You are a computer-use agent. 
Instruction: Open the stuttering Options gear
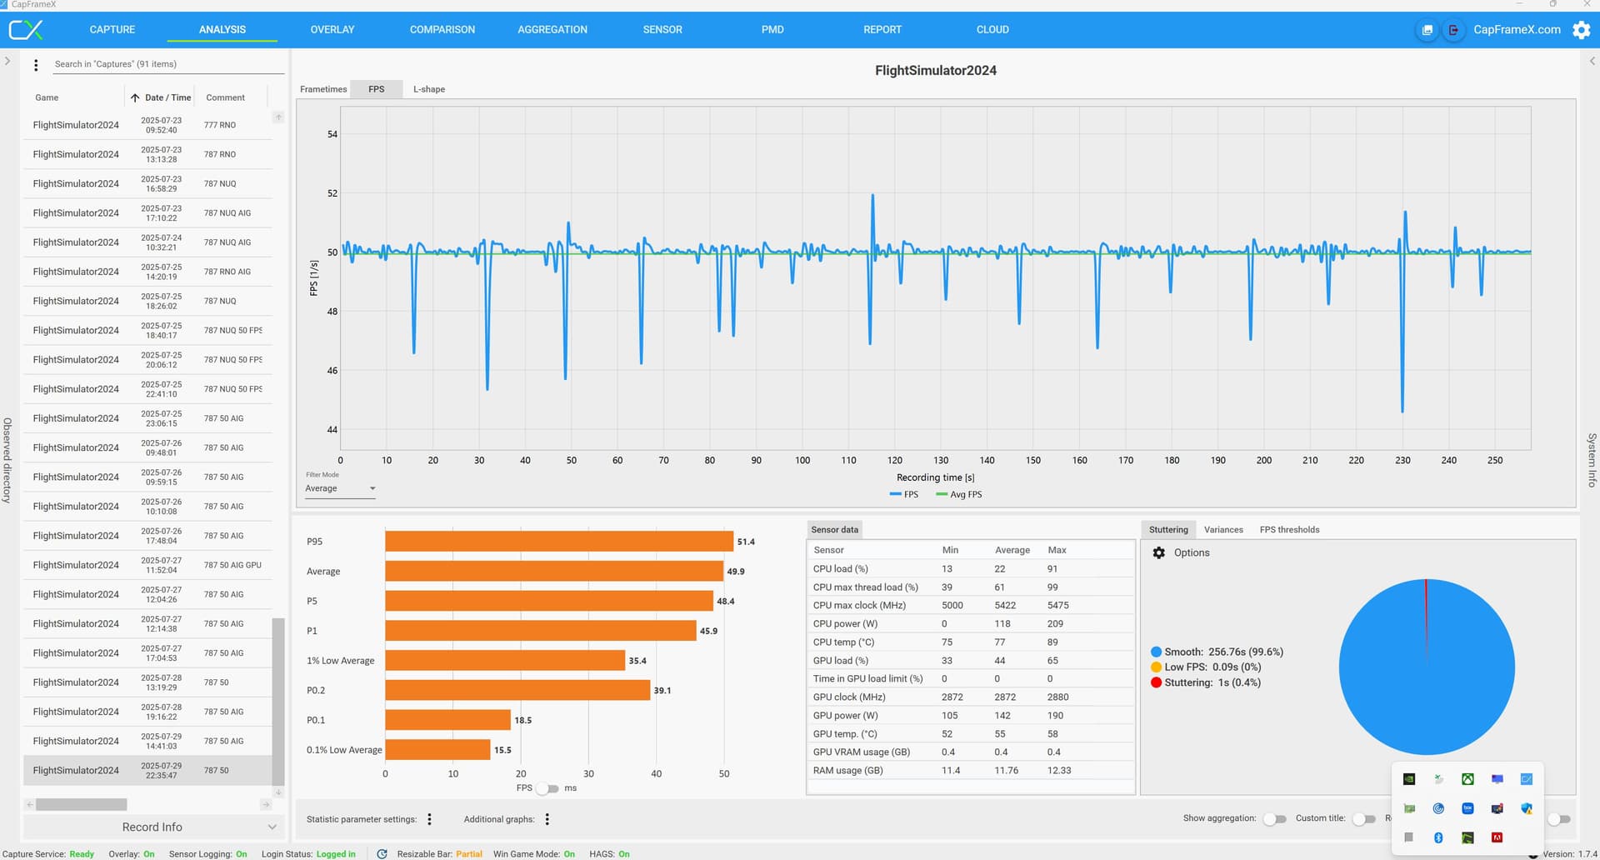(x=1158, y=552)
